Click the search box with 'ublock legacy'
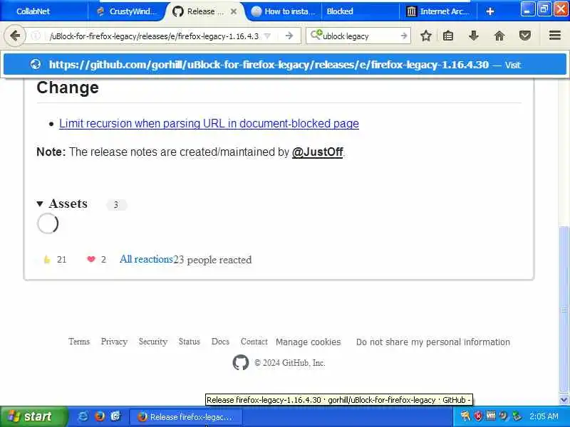 tap(358, 36)
